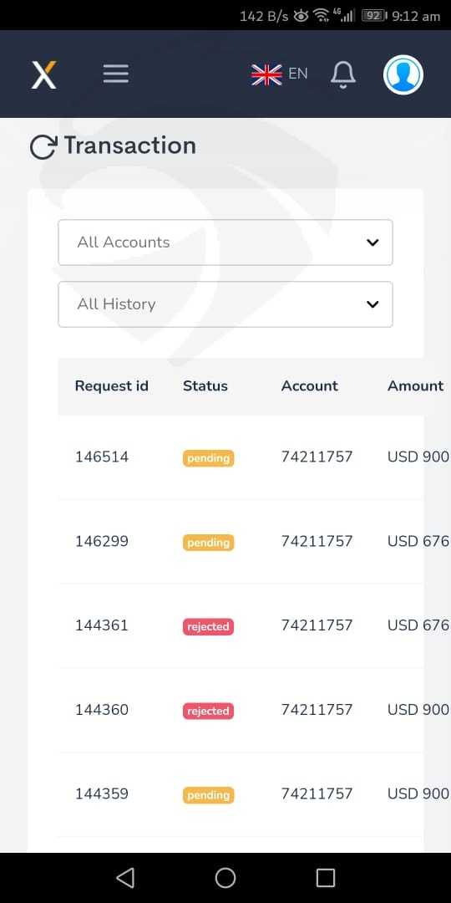
Task: Expand the All Accounts dropdown
Action: (x=225, y=242)
